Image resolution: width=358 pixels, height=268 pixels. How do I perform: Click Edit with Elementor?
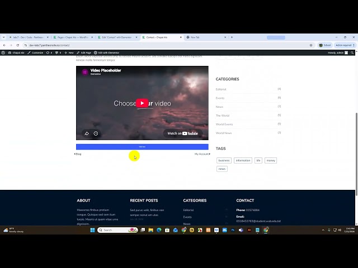(106, 52)
